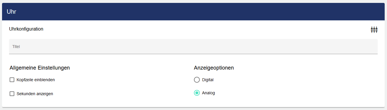387x110 pixels.
Task: Enable the Kopfzeile einblenden checkbox
Action: (12, 80)
